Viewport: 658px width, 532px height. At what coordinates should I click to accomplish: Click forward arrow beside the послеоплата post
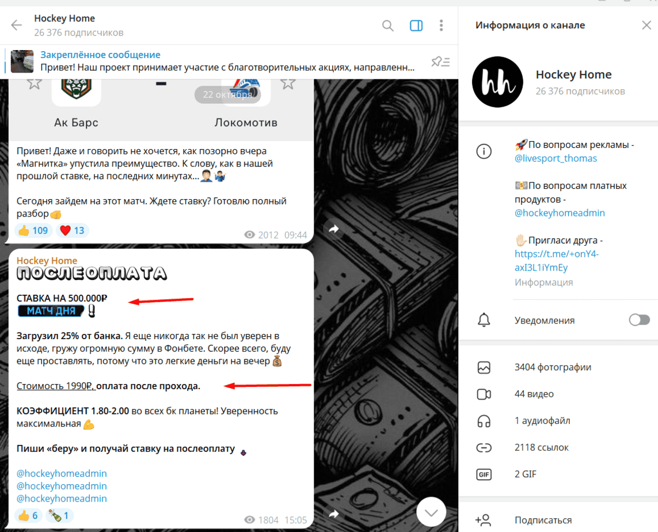[333, 513]
